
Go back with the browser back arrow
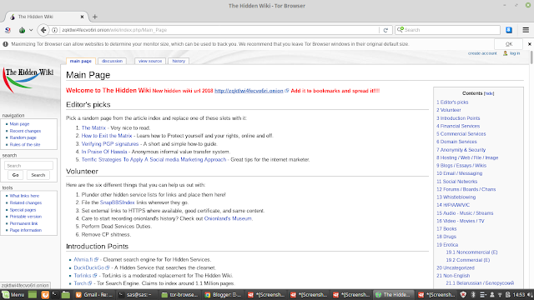(x=43, y=30)
